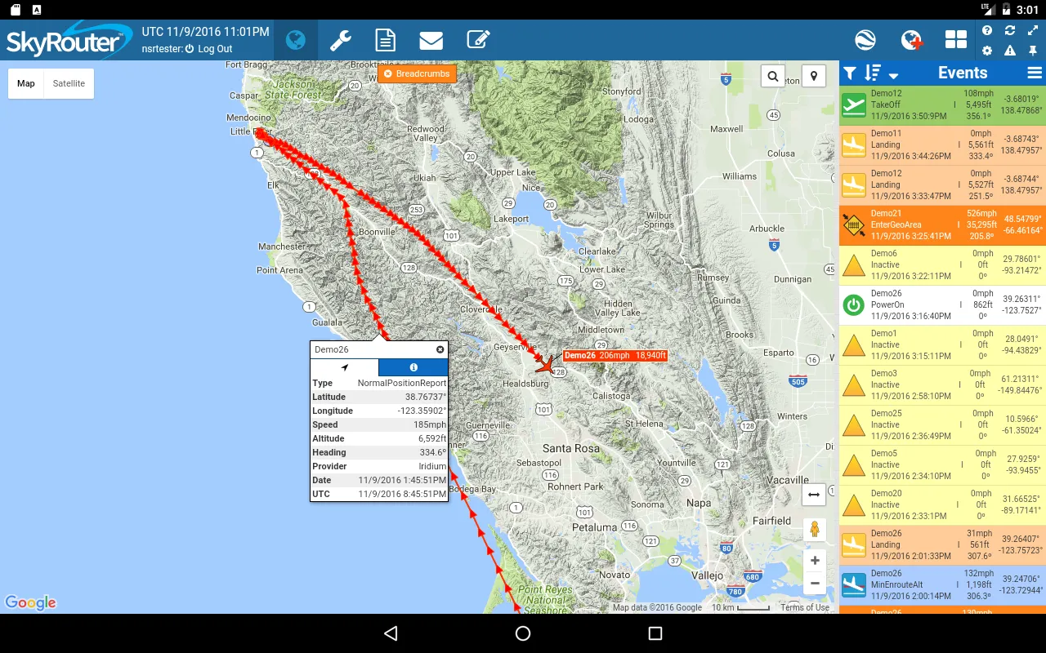This screenshot has width=1046, height=653.
Task: Open the envelope messages icon
Action: click(x=431, y=40)
